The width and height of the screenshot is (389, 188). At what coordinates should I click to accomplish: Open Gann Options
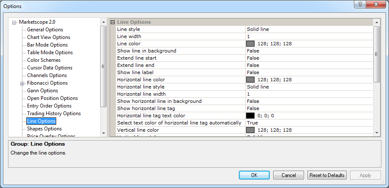coord(42,91)
